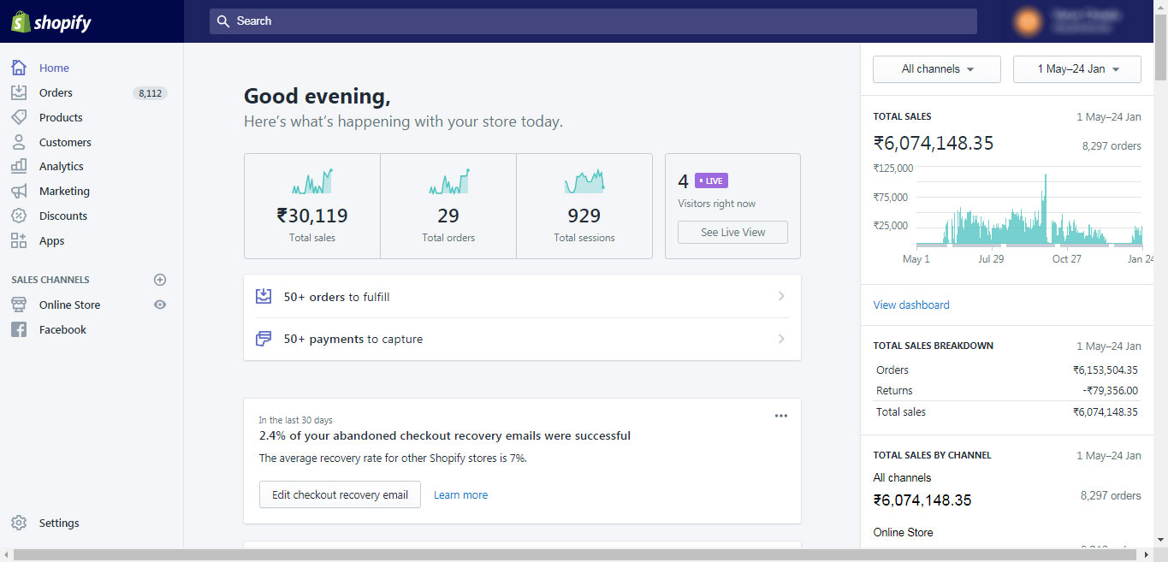Click the -₹79,356.00 Returns value

pyautogui.click(x=1110, y=391)
